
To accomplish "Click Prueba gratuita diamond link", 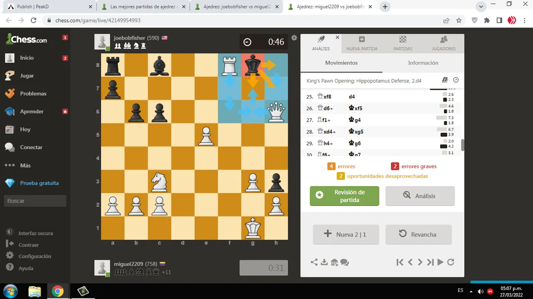I will coord(39,183).
